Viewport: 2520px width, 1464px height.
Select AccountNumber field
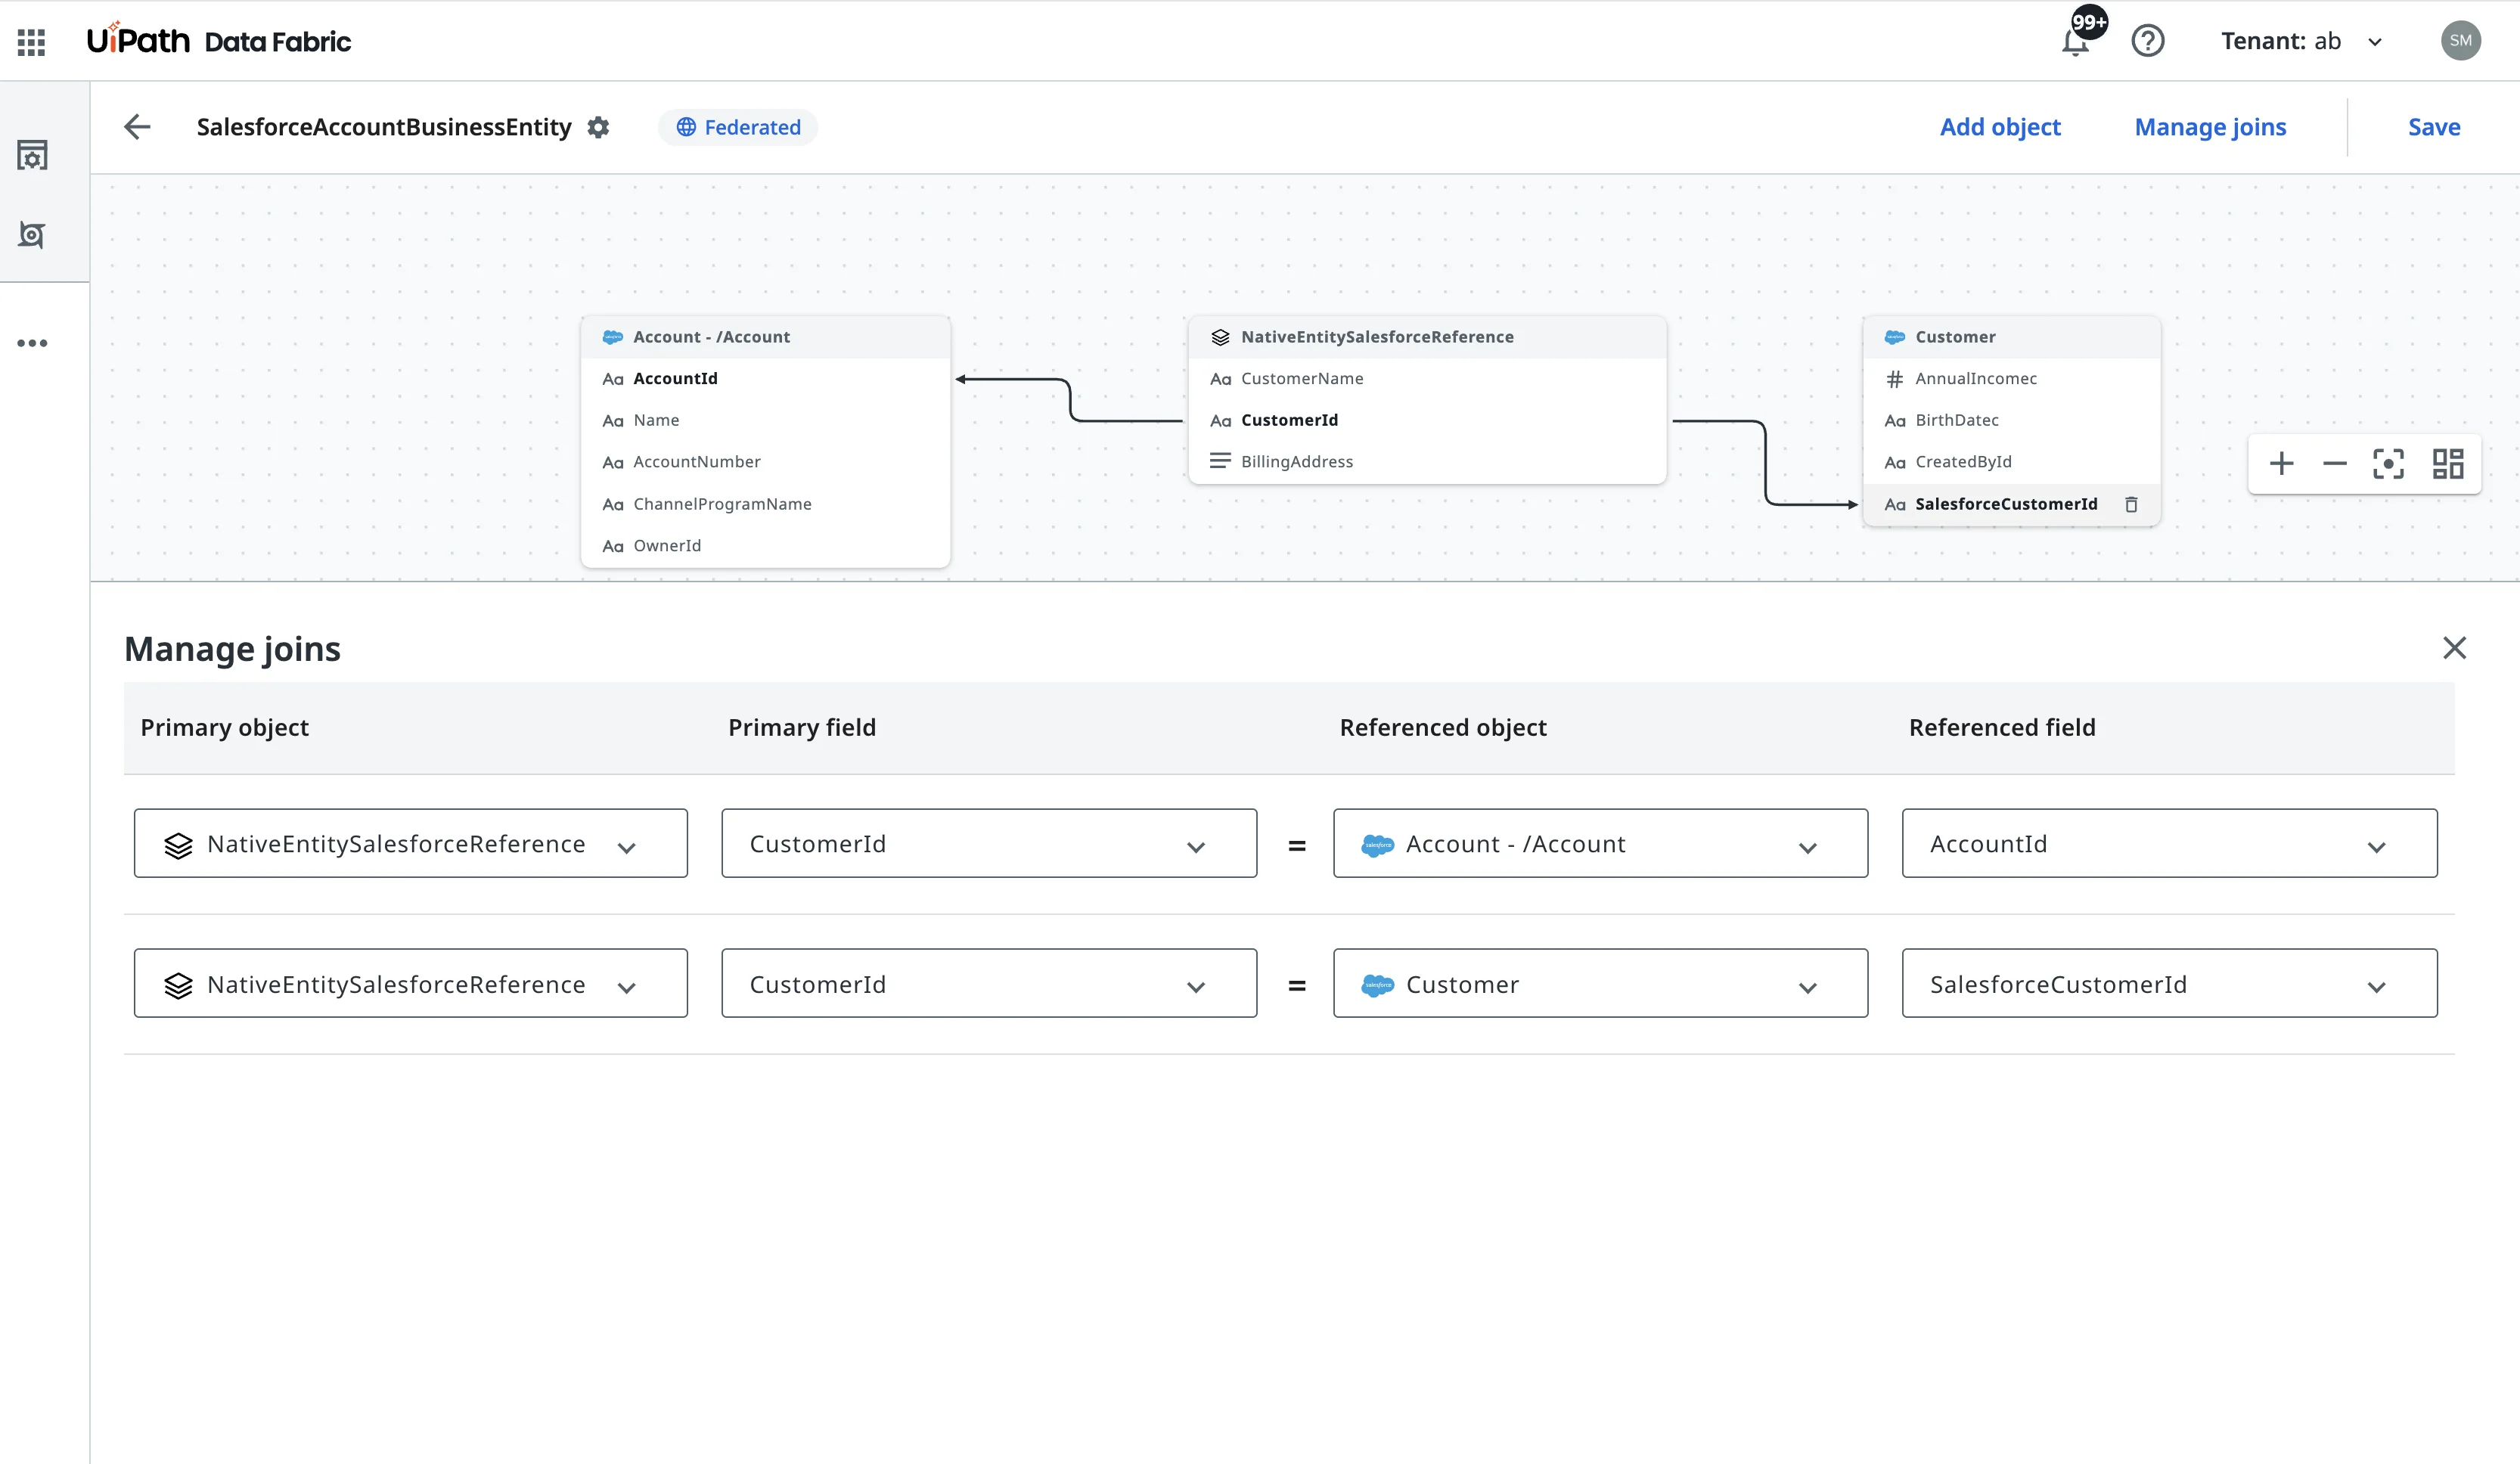[x=765, y=462]
